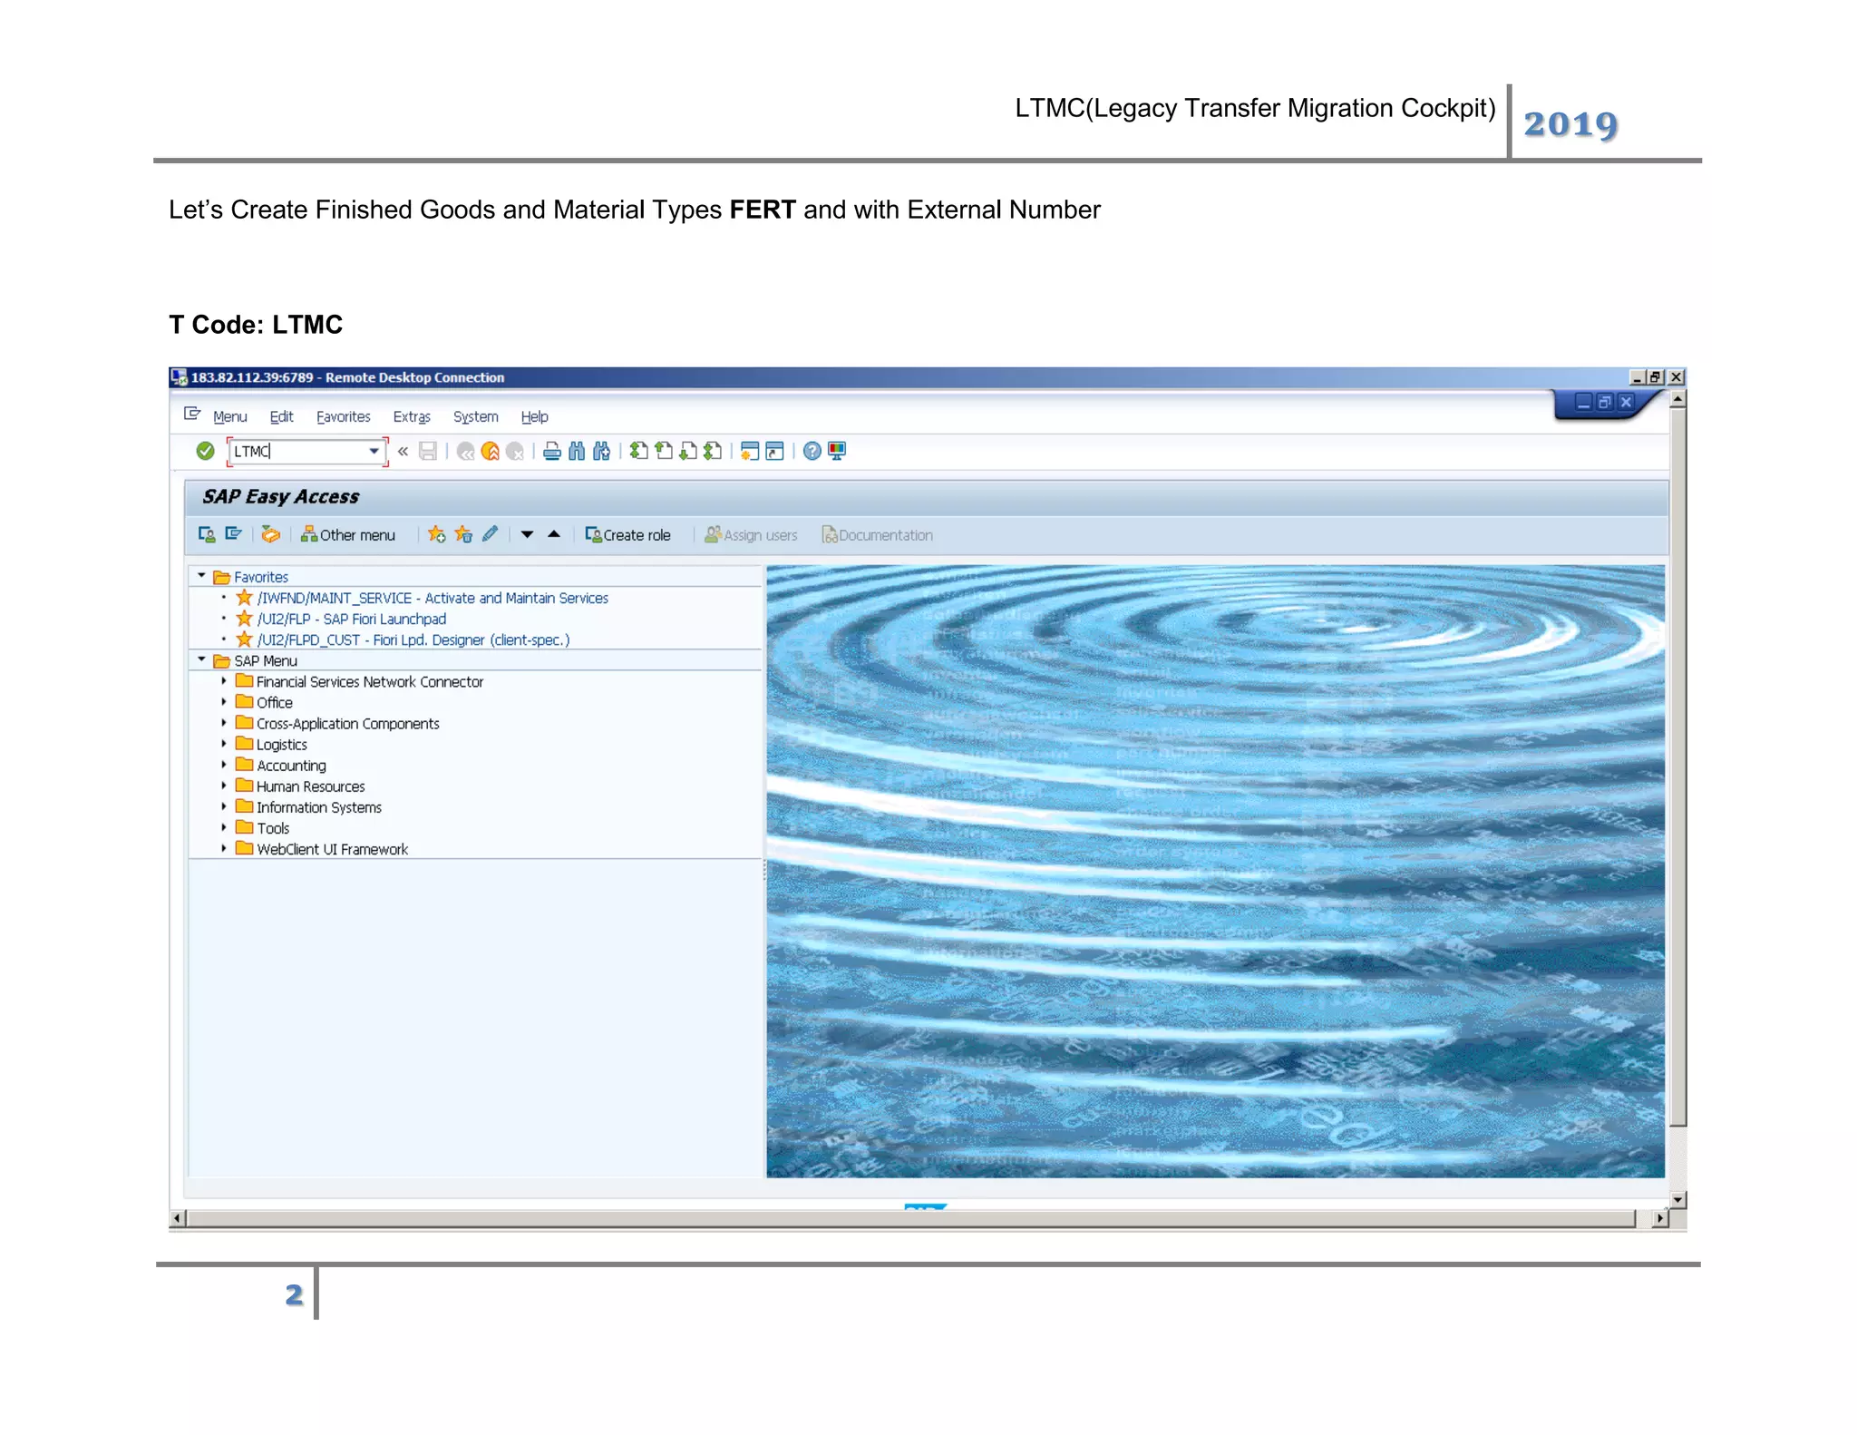Expand the Accounting folder node
Image resolution: width=1857 pixels, height=1435 pixels.
224,765
